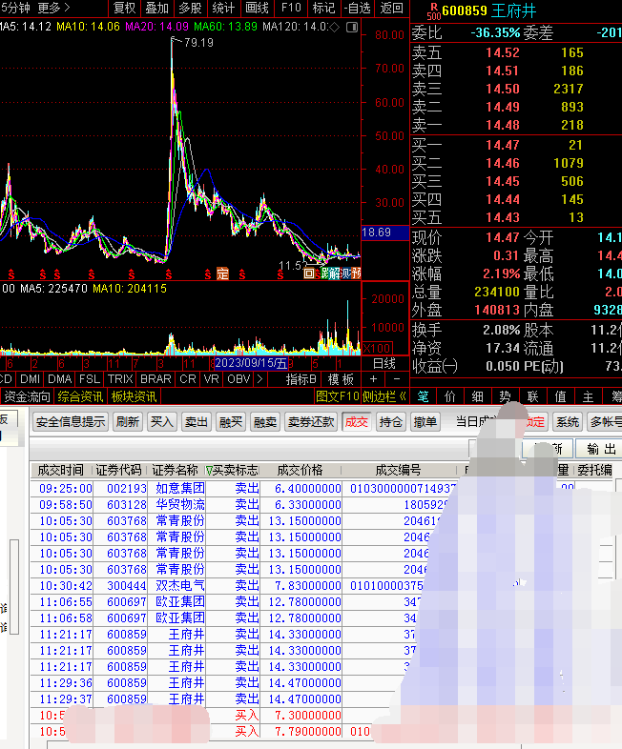Viewport: 622px width, 749px height.
Task: Sort by the 成交时间 column header
Action: pyautogui.click(x=61, y=470)
